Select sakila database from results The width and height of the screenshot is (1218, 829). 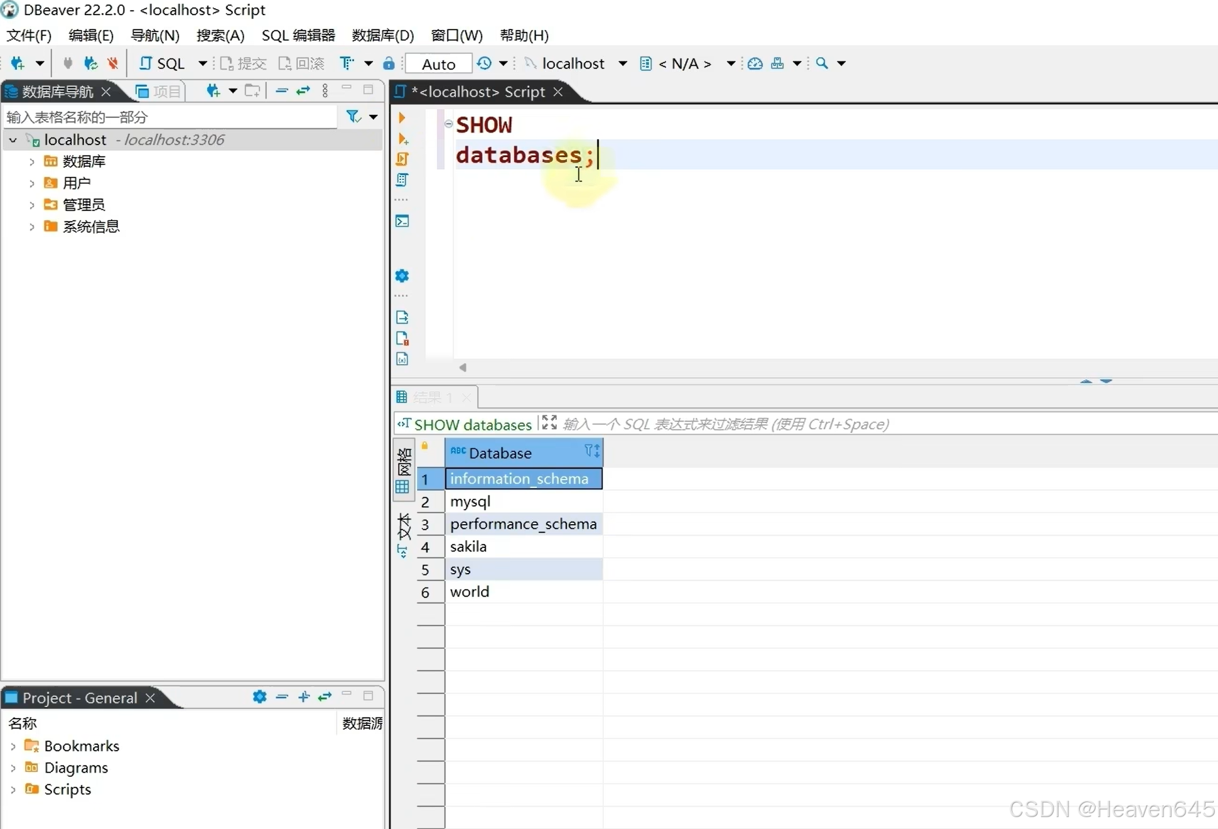[x=523, y=546]
